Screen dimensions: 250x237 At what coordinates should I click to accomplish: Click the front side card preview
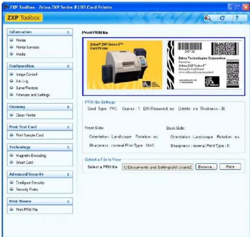click(x=125, y=65)
